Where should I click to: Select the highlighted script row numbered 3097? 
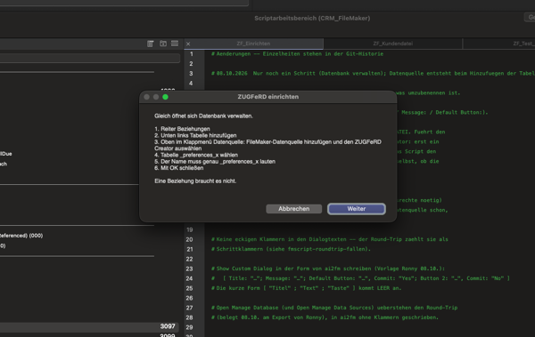pos(90,327)
